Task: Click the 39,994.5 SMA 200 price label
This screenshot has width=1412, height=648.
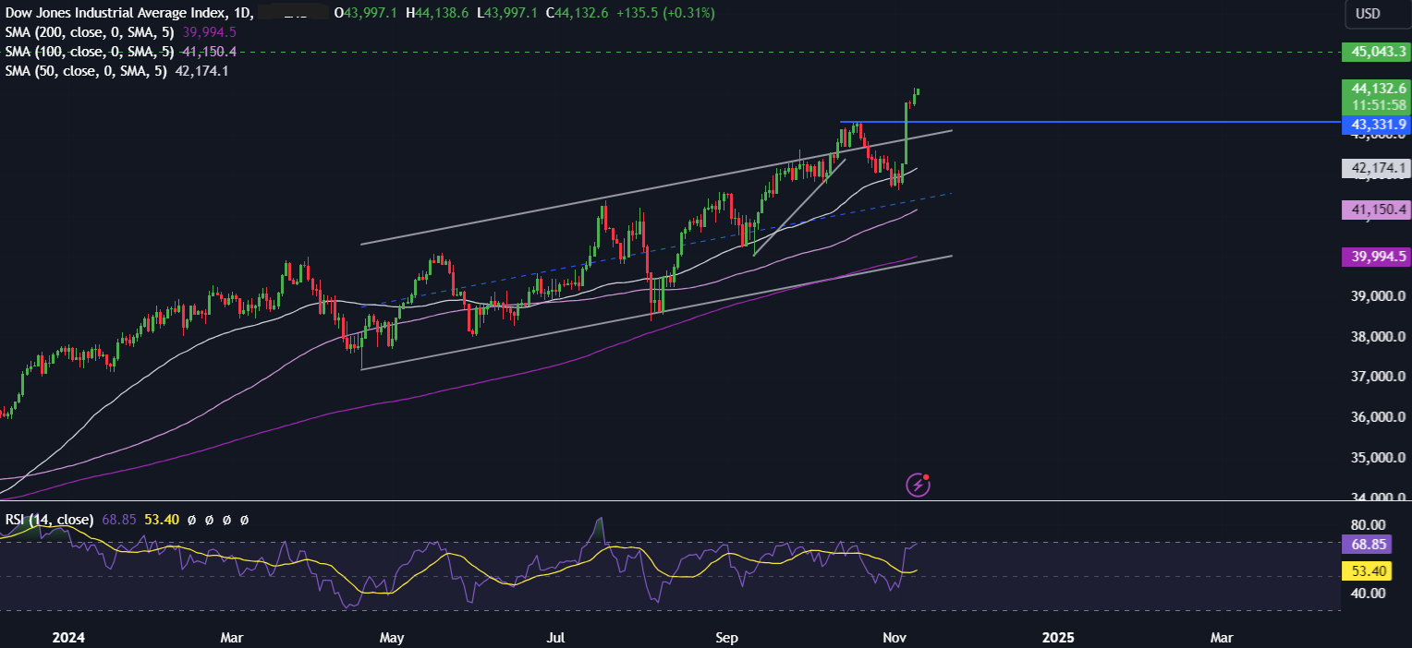Action: coord(1376,257)
